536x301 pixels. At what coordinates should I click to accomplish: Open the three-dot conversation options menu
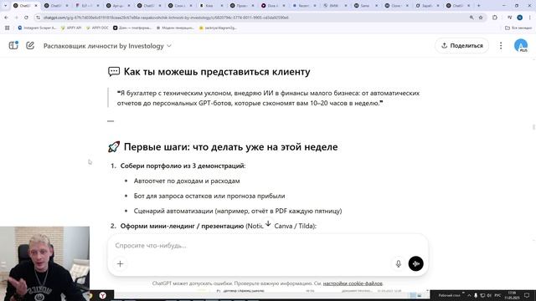click(501, 46)
